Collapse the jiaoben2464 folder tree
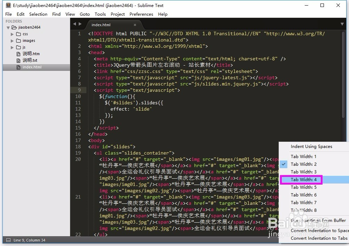The height and width of the screenshot is (246, 349). (x=8, y=27)
